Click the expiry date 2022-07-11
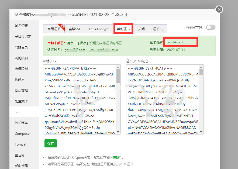The width and height of the screenshot is (238, 169). (x=176, y=50)
